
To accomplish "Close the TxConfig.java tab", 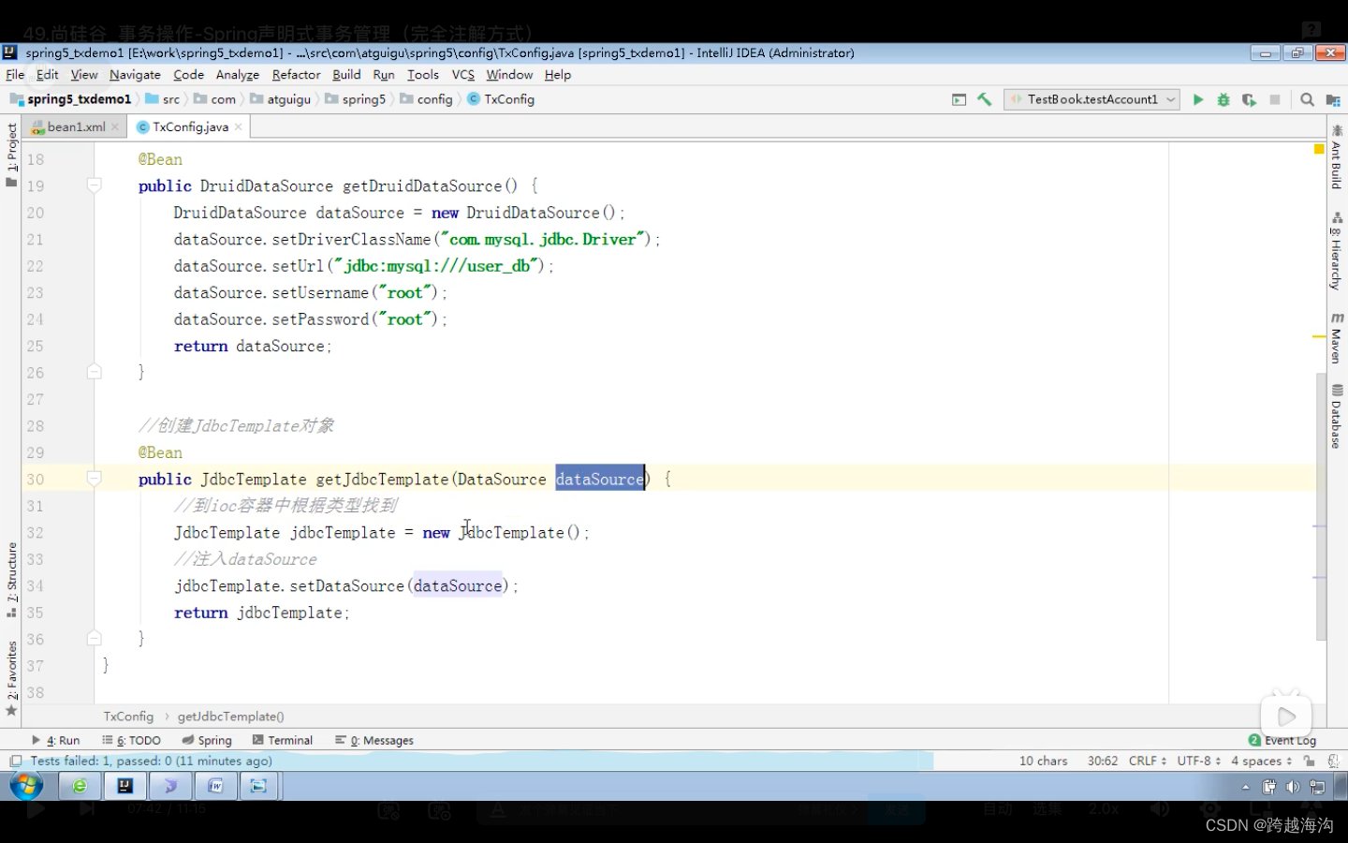I will pos(239,126).
